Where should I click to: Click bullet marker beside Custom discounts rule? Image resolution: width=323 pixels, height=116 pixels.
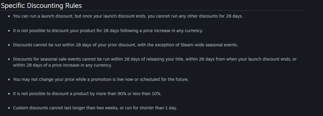[x=9, y=108]
